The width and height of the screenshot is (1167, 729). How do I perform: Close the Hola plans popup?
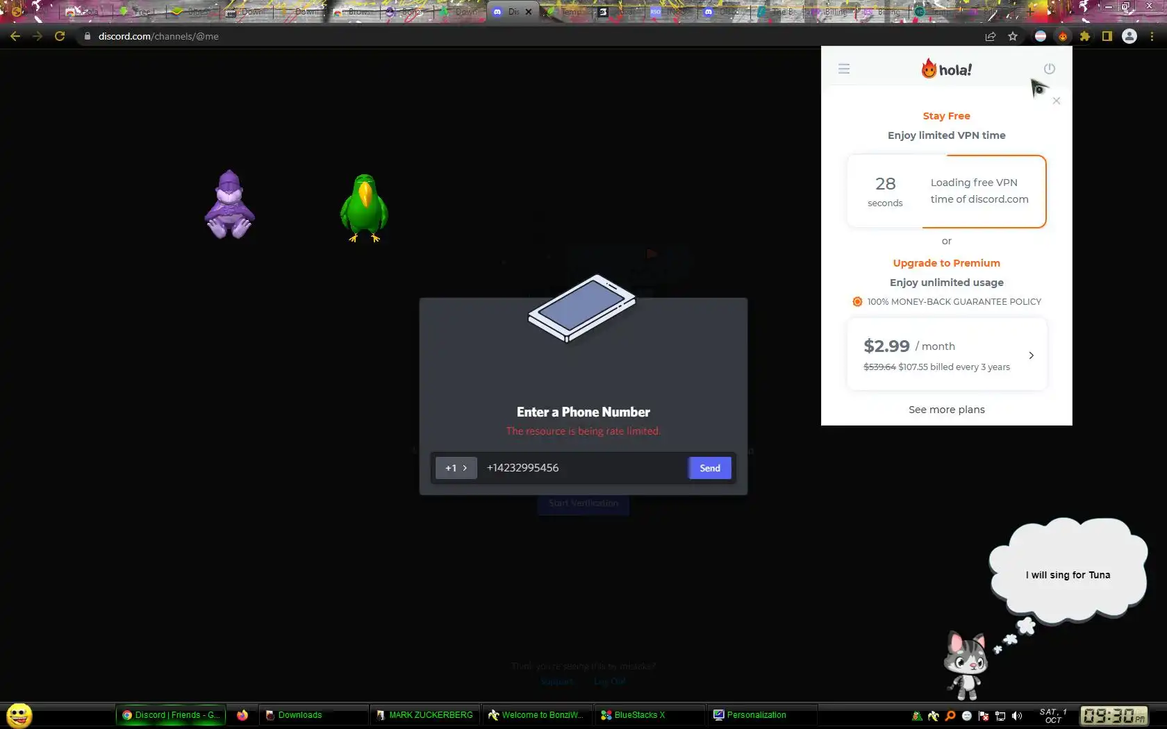click(x=1057, y=101)
